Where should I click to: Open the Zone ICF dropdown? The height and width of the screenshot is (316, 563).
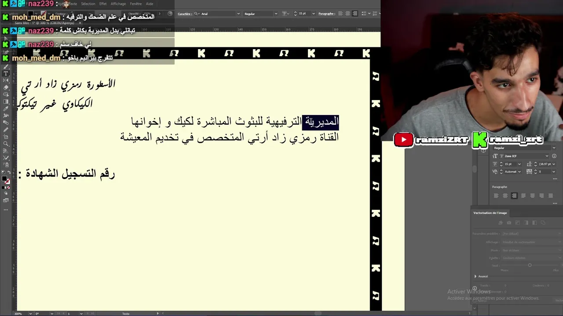pos(524,156)
